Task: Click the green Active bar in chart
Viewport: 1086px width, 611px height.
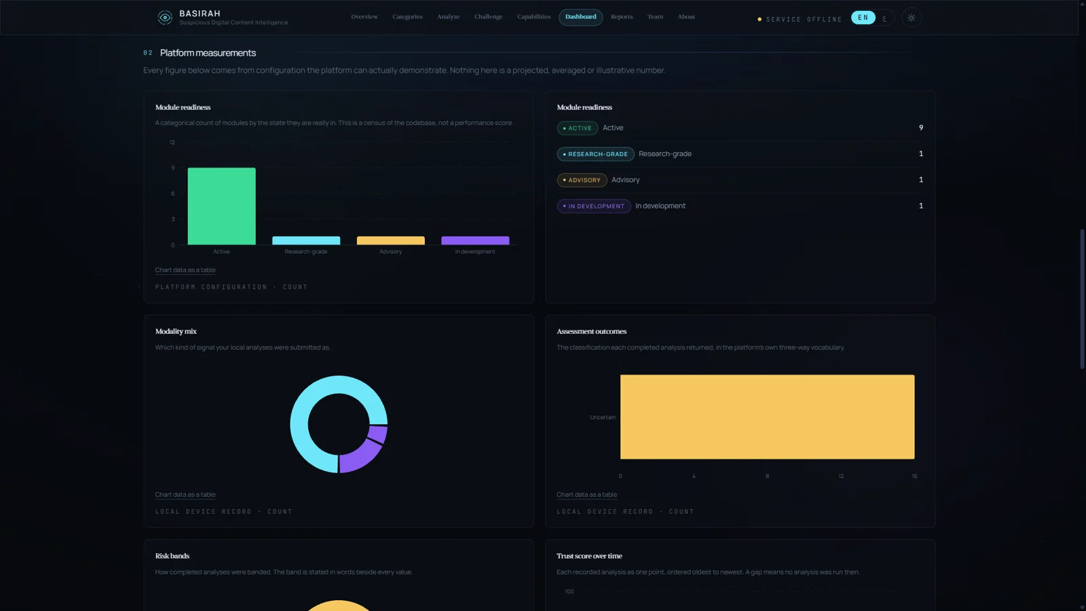Action: [x=221, y=206]
